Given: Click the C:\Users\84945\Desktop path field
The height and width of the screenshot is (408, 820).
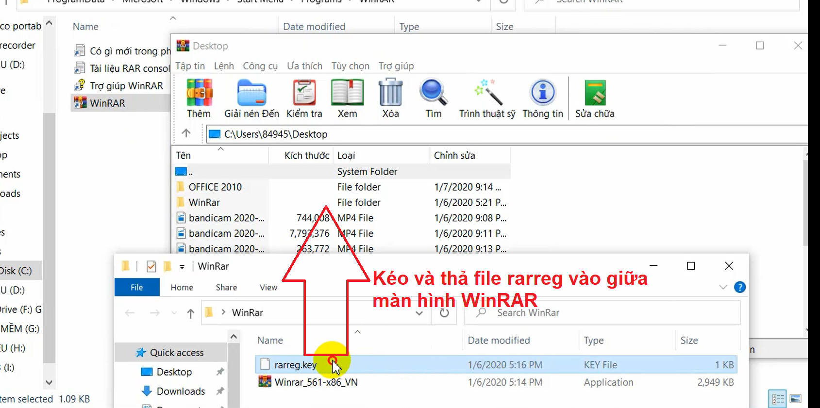Looking at the screenshot, I should [x=507, y=134].
